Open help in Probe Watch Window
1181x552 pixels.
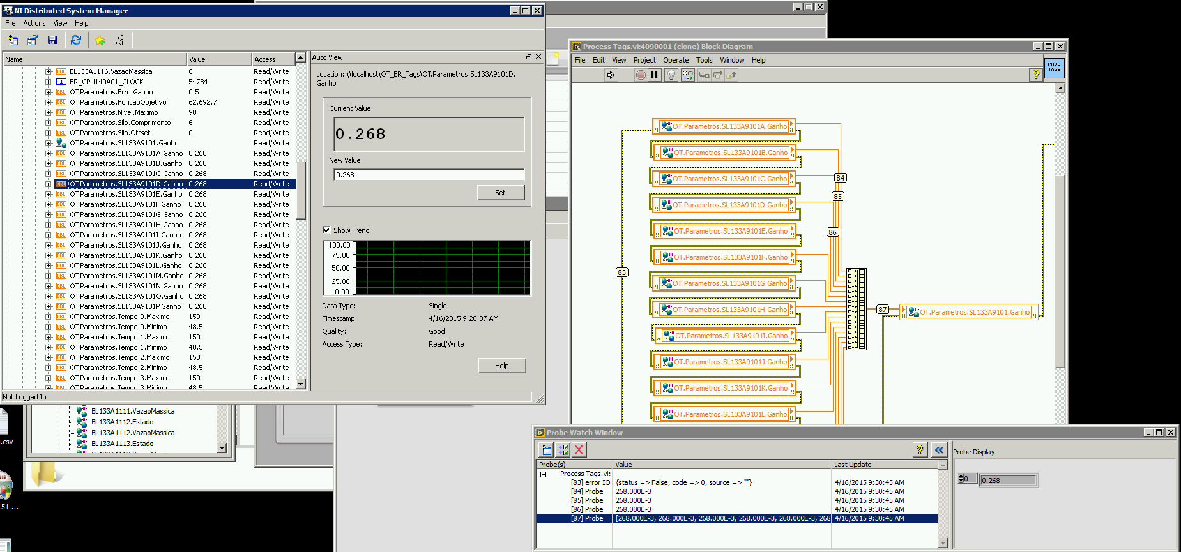click(x=920, y=449)
